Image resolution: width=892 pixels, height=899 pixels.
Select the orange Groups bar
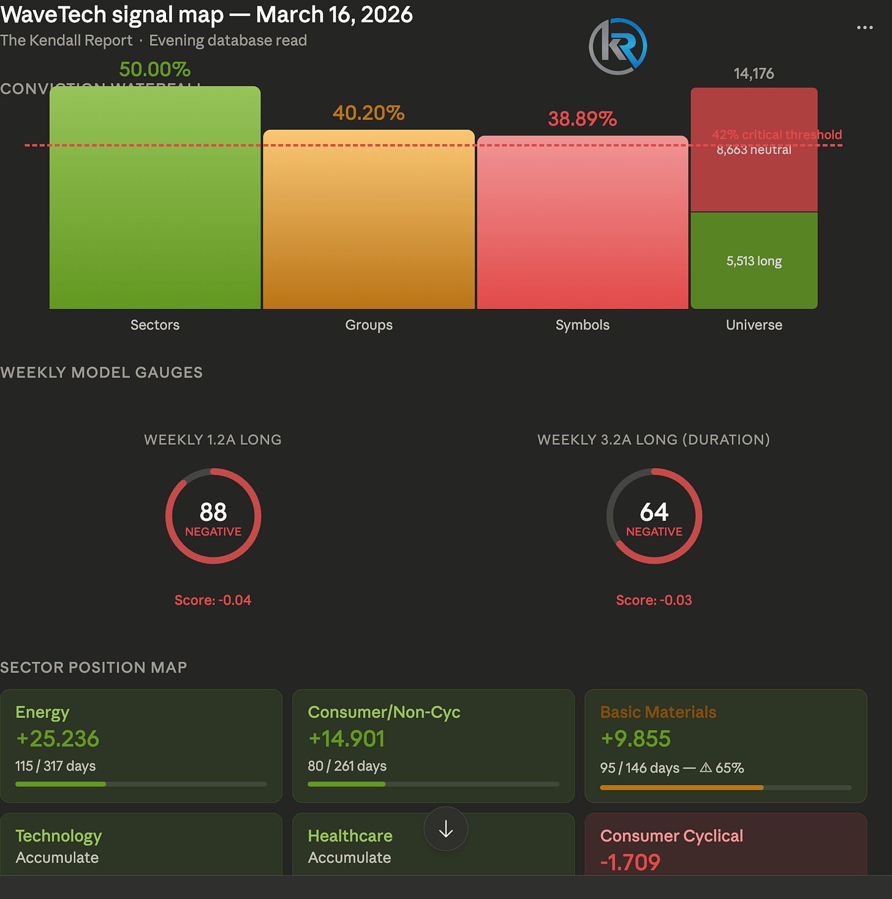coord(369,219)
